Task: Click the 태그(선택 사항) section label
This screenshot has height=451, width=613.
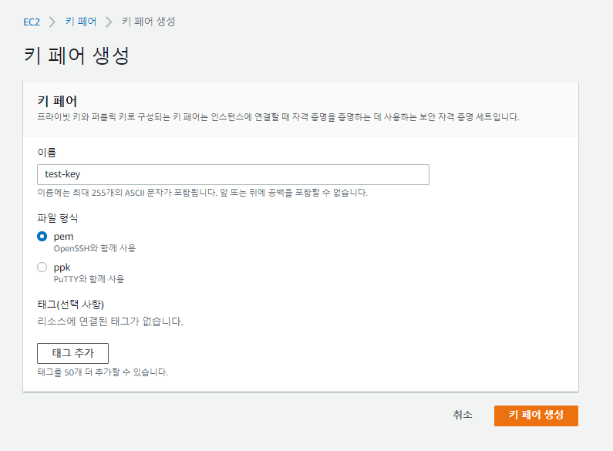Action: (x=70, y=304)
